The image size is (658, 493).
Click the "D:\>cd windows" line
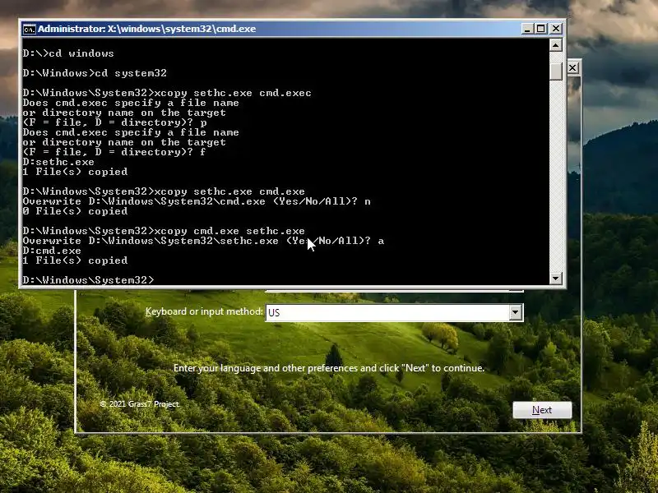68,53
